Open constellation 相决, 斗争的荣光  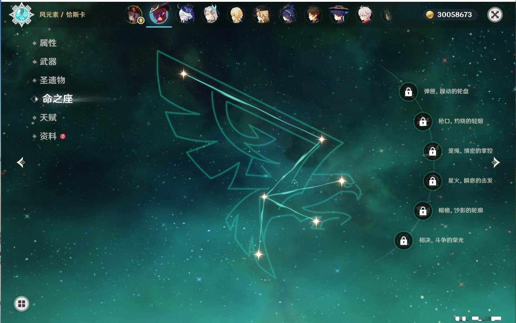point(441,240)
